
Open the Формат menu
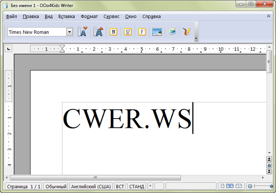[89, 16]
